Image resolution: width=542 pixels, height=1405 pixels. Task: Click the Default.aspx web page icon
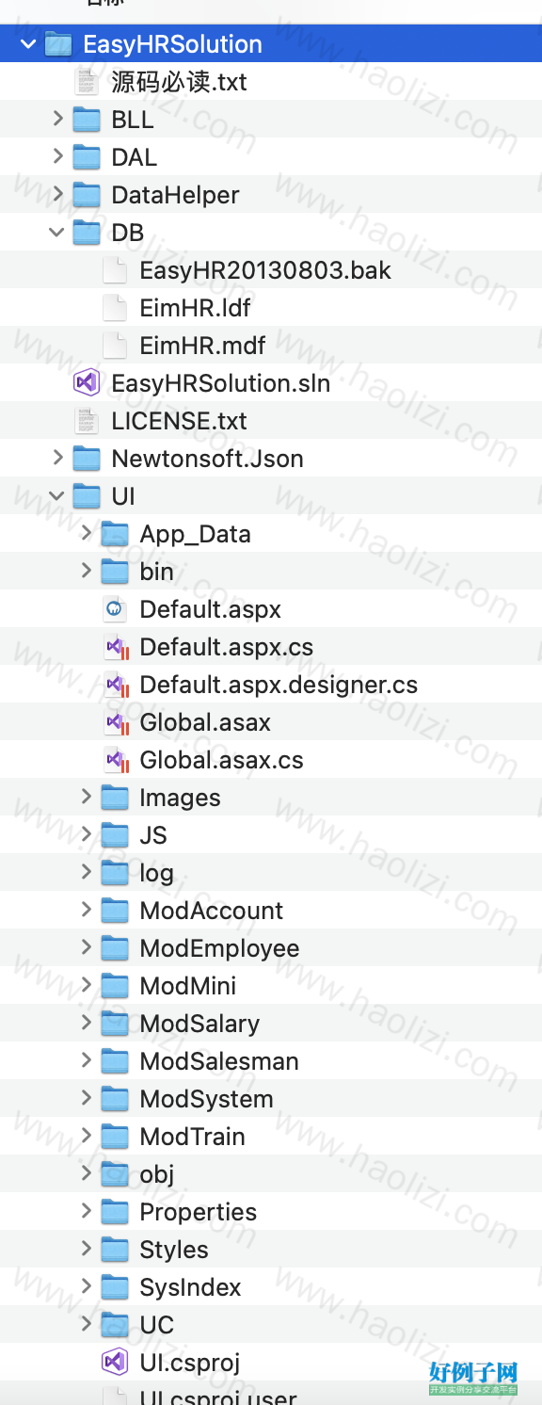click(115, 609)
